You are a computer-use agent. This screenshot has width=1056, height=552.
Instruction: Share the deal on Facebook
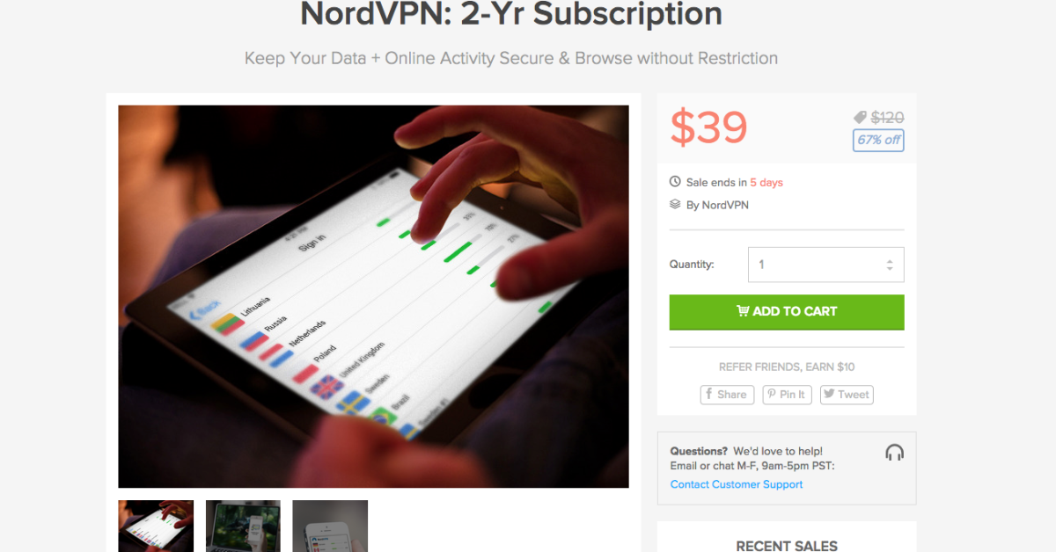click(x=727, y=395)
